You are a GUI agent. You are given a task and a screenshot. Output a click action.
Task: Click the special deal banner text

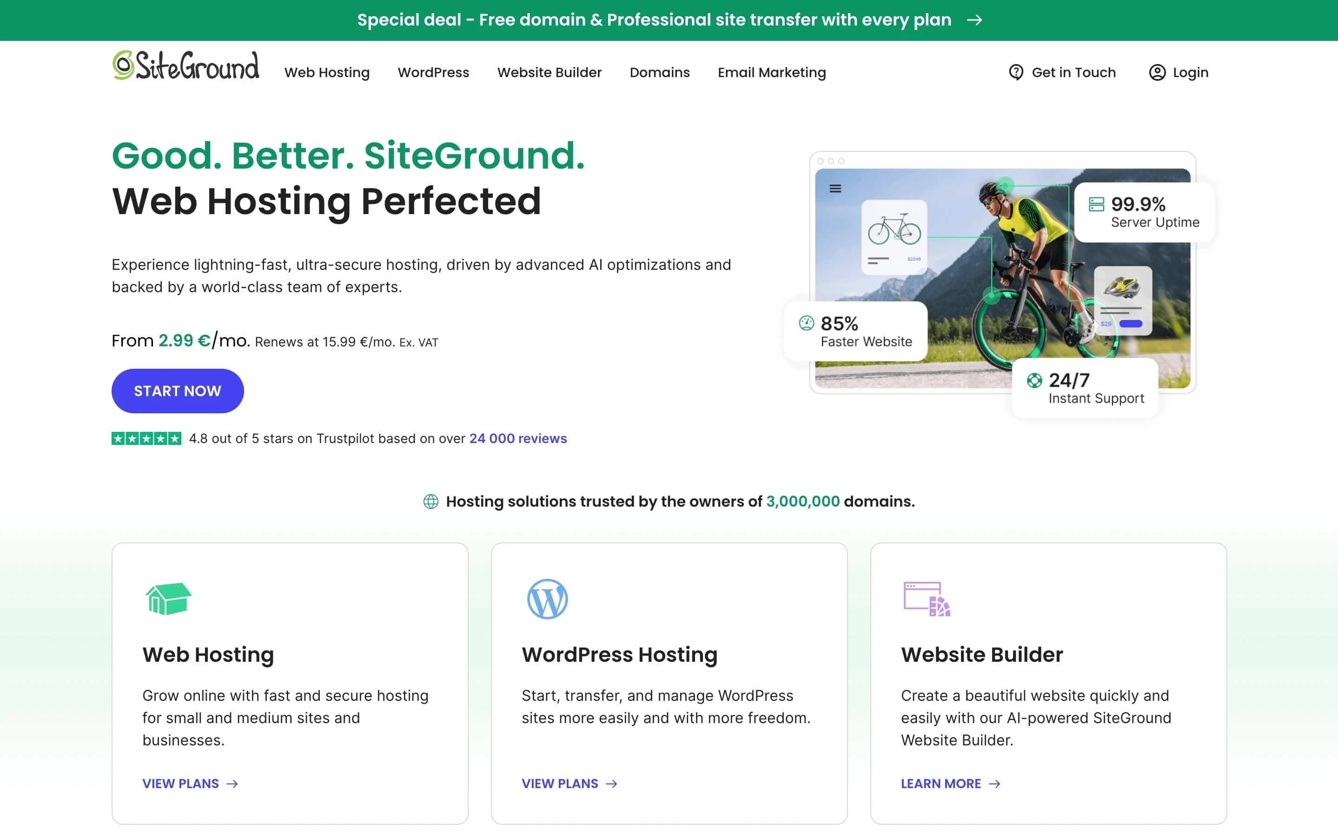[x=654, y=20]
